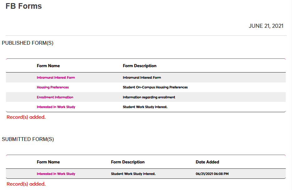Image resolution: width=292 pixels, height=190 pixels.
Task: Click the Student On-Campus Housing Preferences description
Action: coord(155,87)
